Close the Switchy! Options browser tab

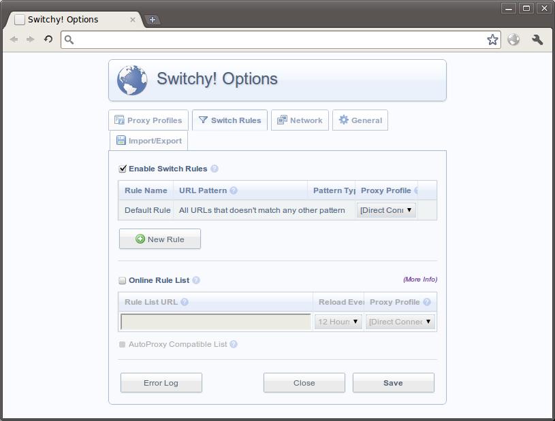pos(133,20)
